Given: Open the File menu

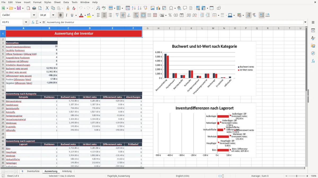Looking at the screenshot, I should coord(3,2).
